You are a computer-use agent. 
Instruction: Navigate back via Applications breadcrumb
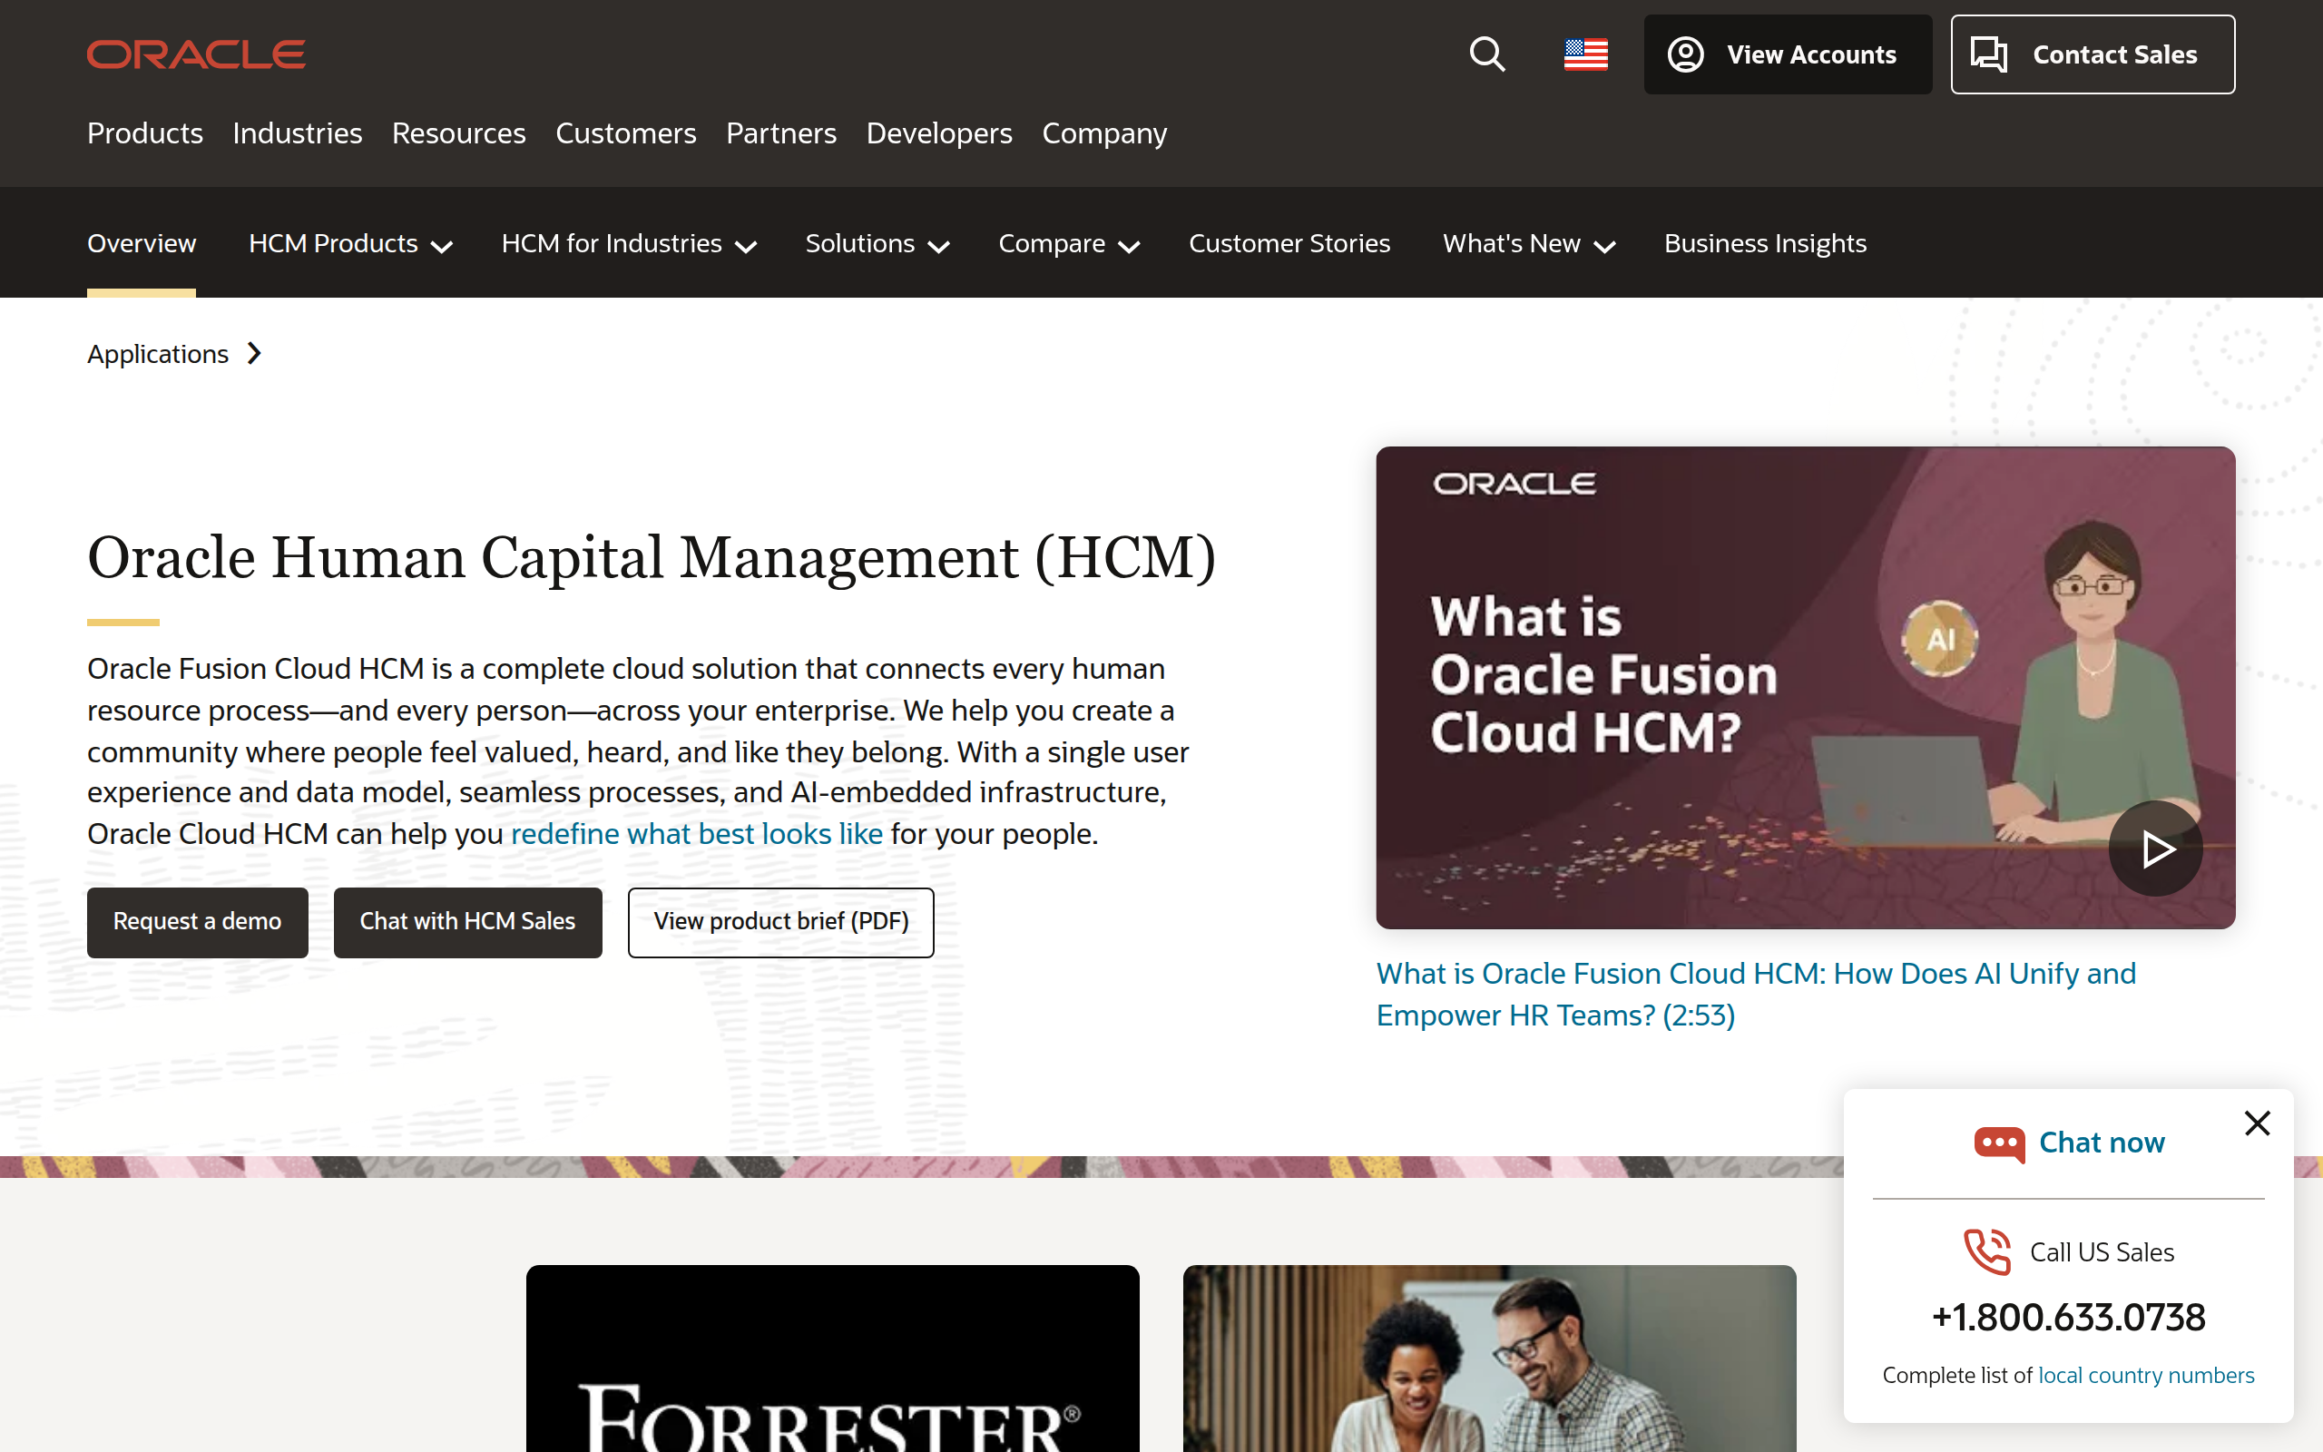coord(157,353)
